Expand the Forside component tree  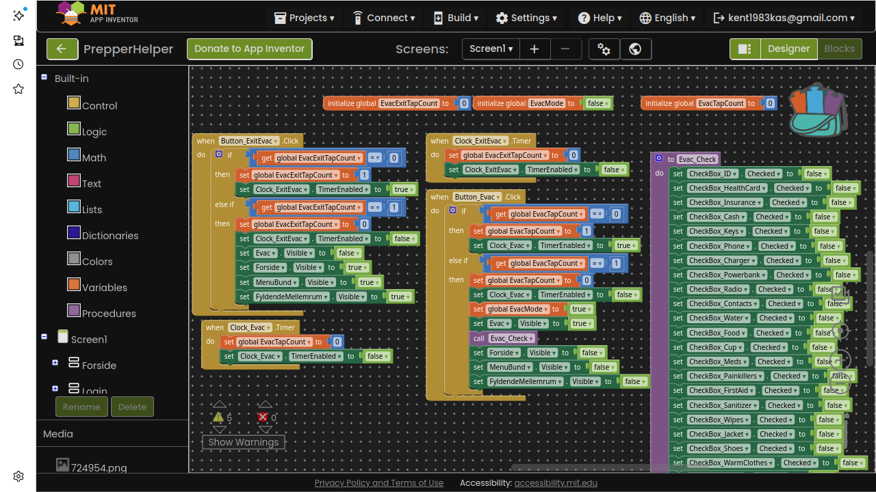point(55,363)
